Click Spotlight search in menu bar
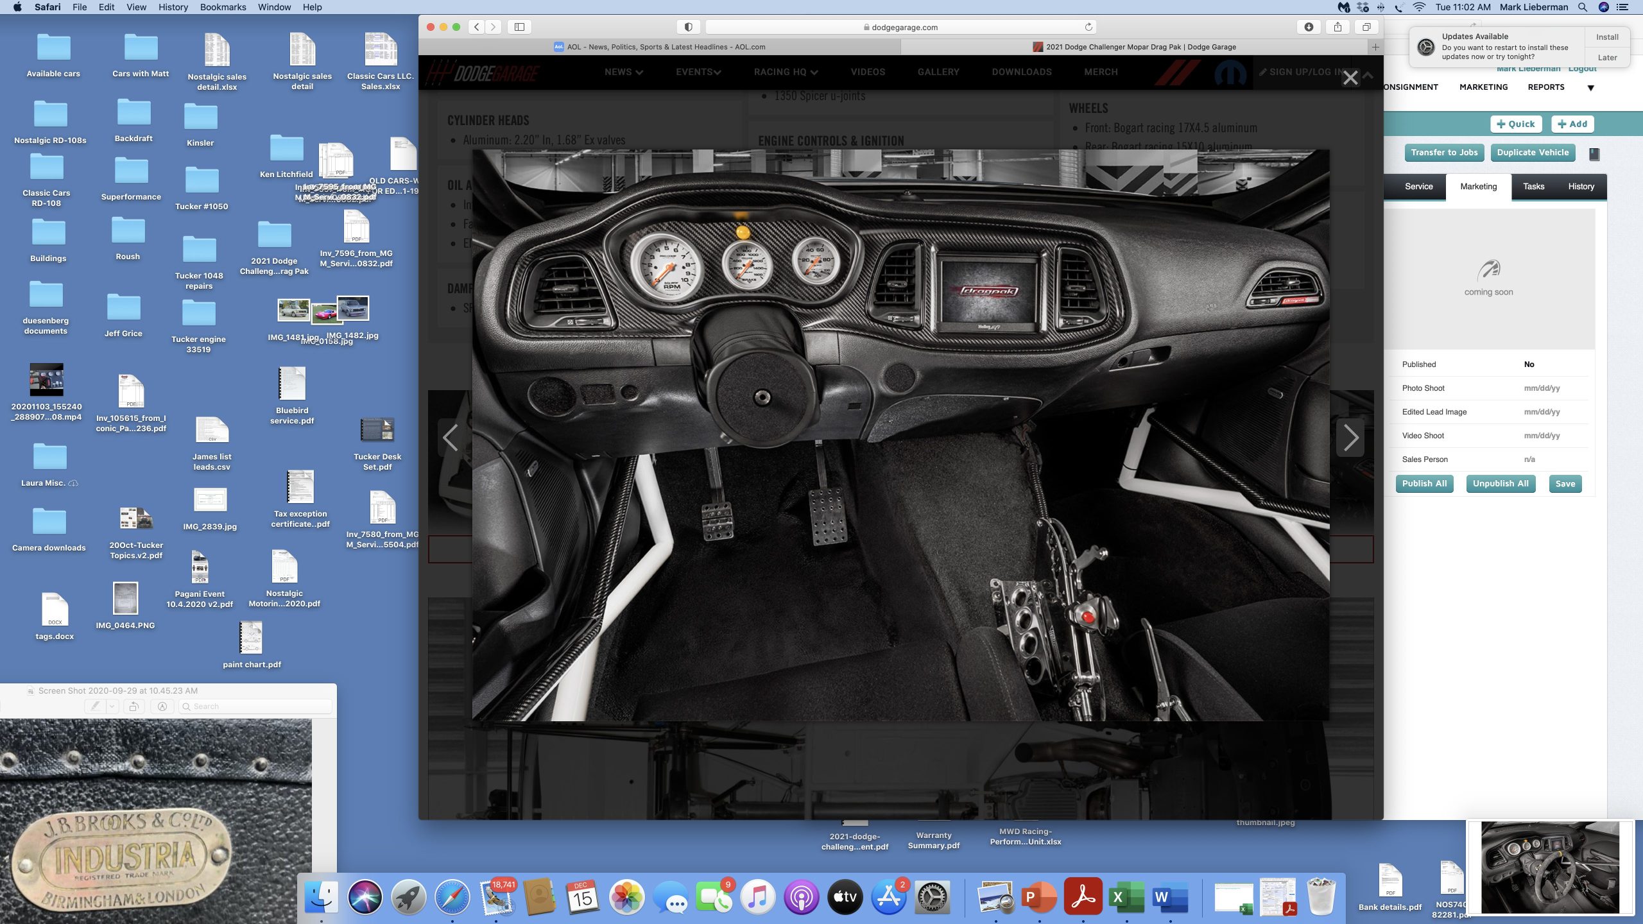Viewport: 1643px width, 924px height. click(x=1583, y=7)
